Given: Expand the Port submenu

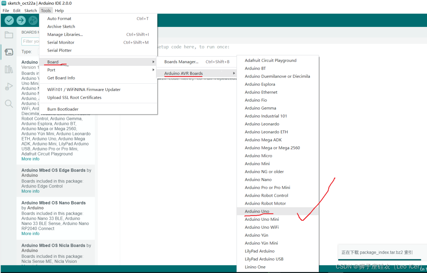Looking at the screenshot, I should pyautogui.click(x=98, y=70).
